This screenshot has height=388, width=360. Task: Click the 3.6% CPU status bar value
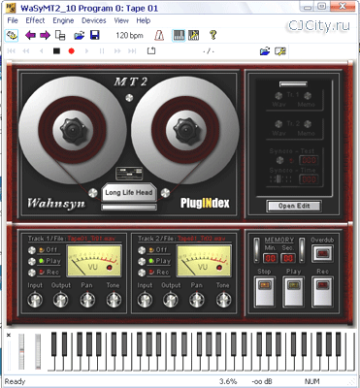tap(228, 381)
